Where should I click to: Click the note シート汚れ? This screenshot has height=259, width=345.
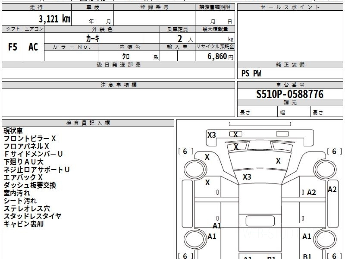point(20,201)
